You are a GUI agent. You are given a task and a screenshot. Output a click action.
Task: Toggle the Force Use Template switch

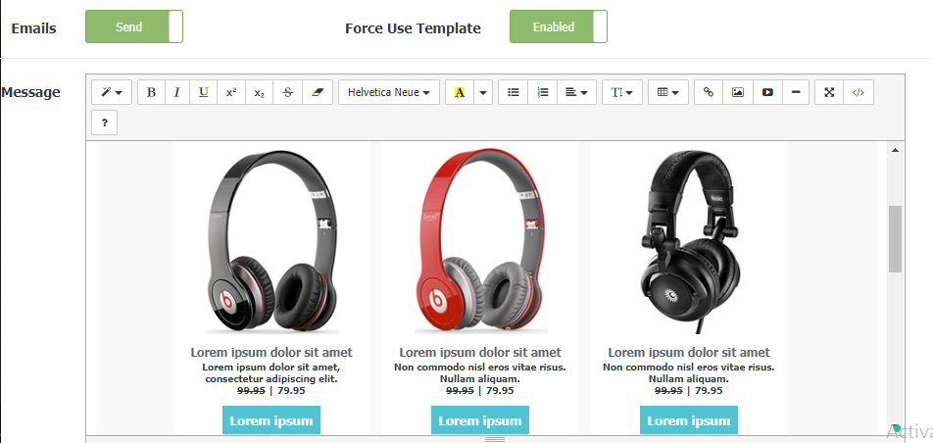(x=559, y=26)
